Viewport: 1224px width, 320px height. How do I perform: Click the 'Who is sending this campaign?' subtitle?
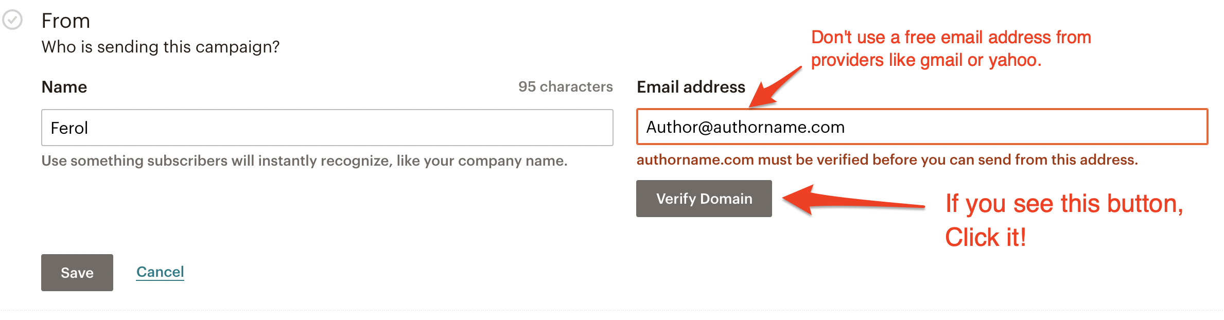coord(161,47)
